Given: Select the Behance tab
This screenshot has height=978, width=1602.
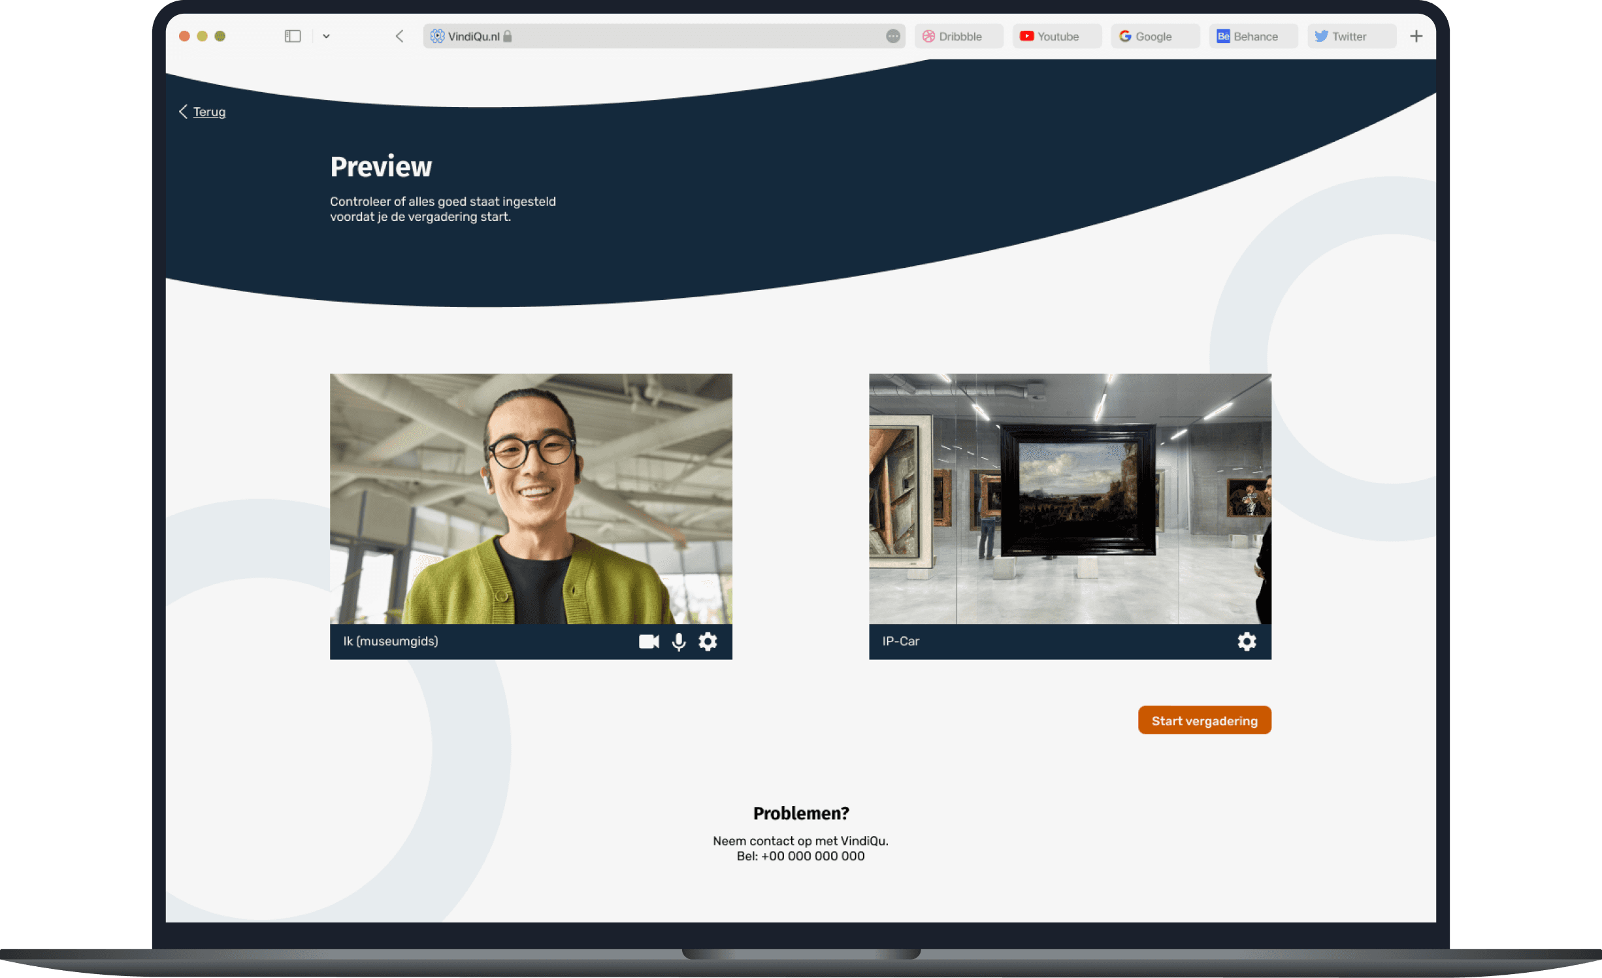Looking at the screenshot, I should (1252, 37).
